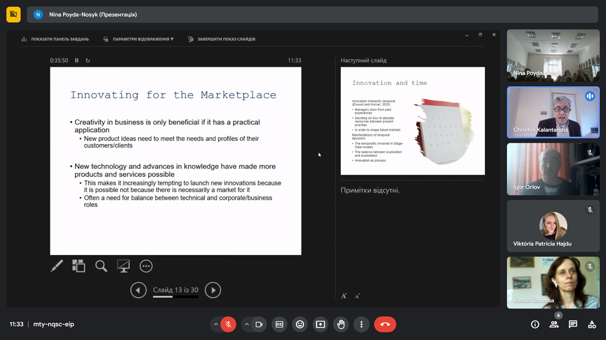Raise hand in the meeting

(341, 324)
